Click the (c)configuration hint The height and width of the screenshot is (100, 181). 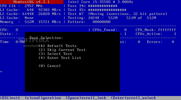43,98
